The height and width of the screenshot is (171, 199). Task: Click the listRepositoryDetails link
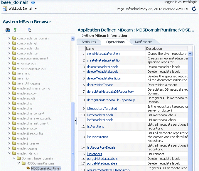(101, 147)
